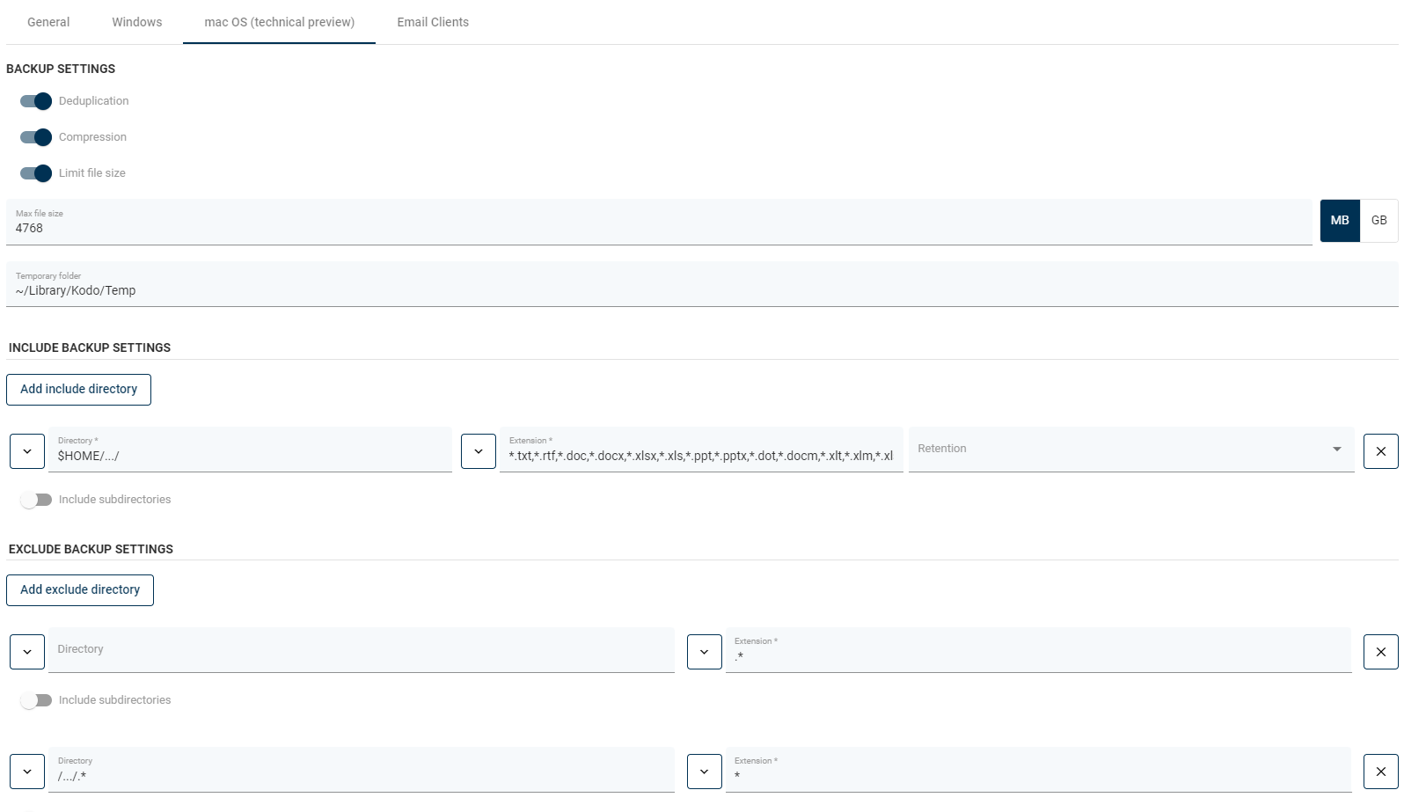Open extension chevron in first exclude row
Image resolution: width=1404 pixels, height=812 pixels.
pyautogui.click(x=704, y=652)
